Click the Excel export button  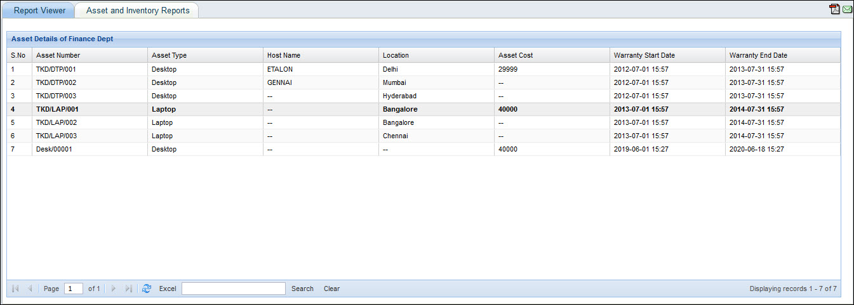click(168, 289)
